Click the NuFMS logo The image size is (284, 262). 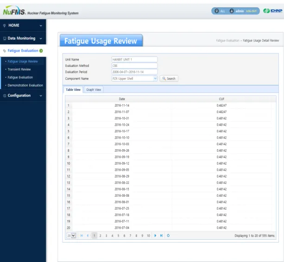[14, 11]
